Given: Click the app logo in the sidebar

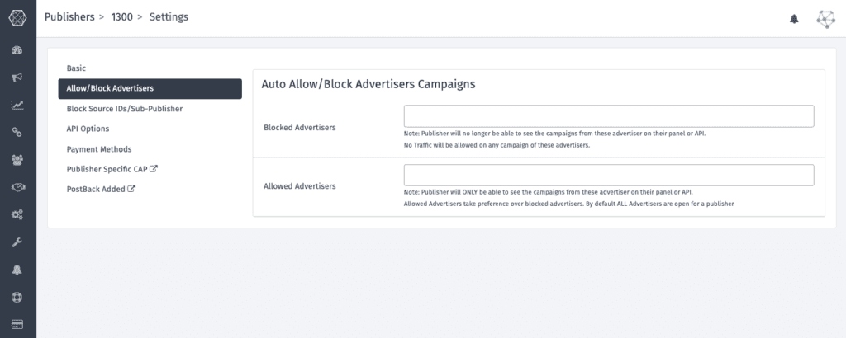Looking at the screenshot, I should pyautogui.click(x=17, y=17).
